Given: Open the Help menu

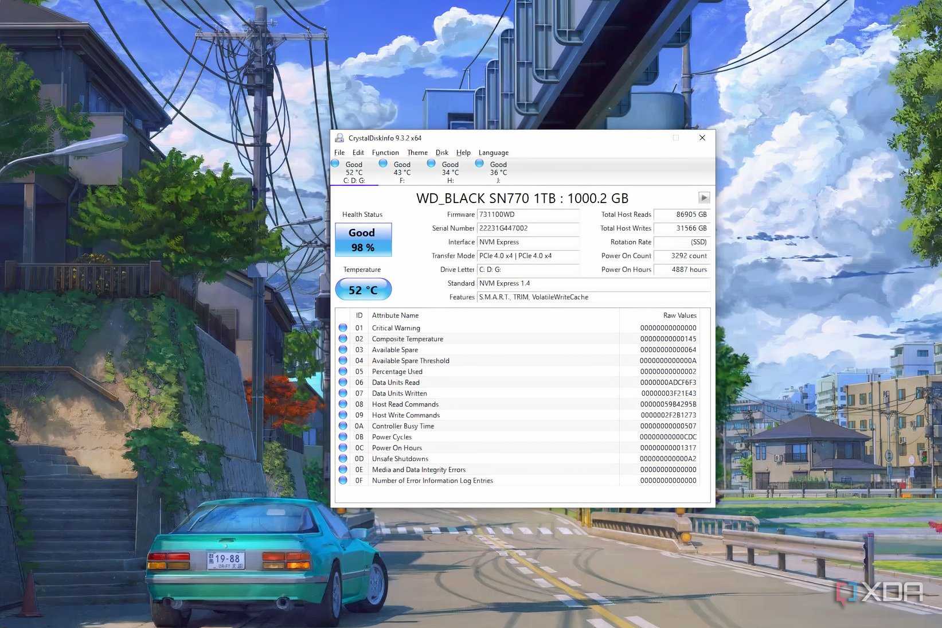Looking at the screenshot, I should click(463, 153).
